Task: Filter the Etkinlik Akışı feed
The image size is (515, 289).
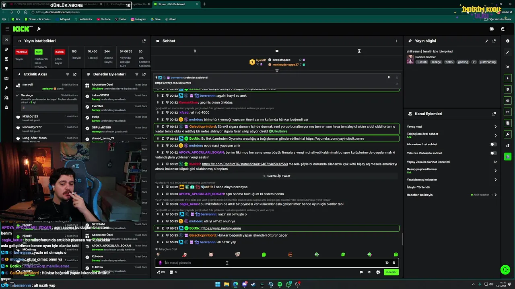Action: click(68, 74)
